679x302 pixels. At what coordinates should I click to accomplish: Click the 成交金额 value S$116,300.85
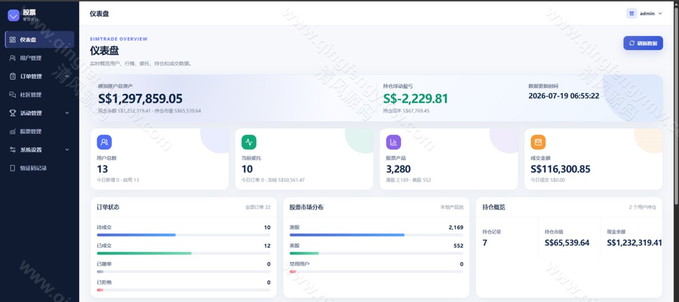(x=561, y=169)
